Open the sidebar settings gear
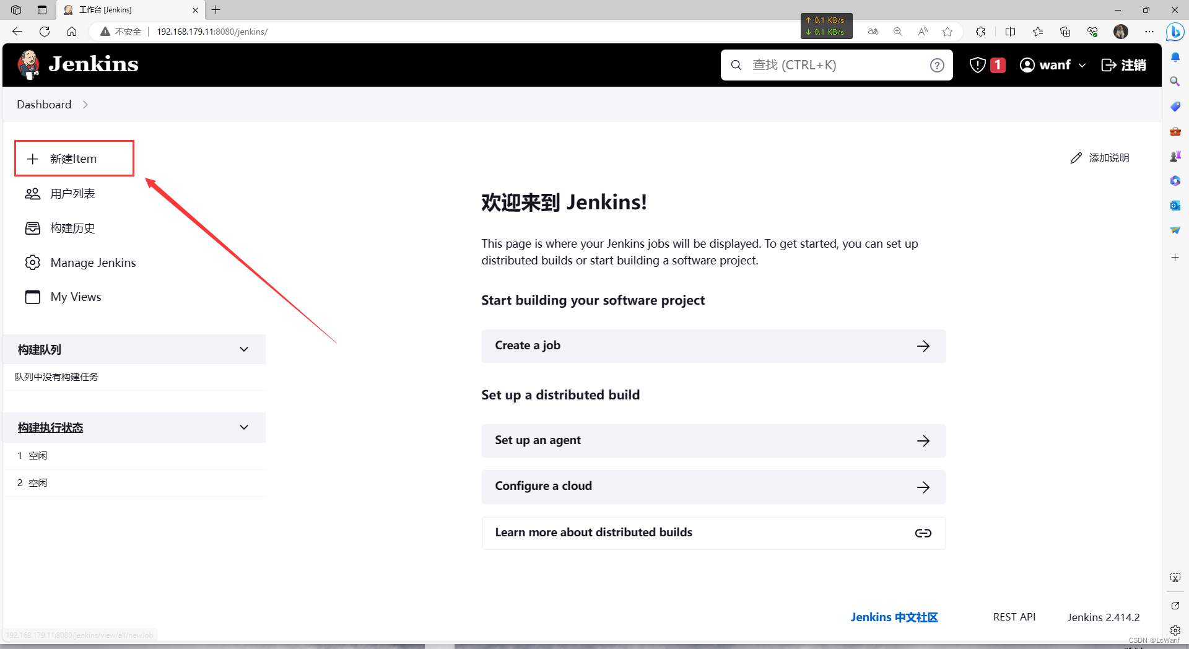The width and height of the screenshot is (1189, 649). coord(1175,630)
